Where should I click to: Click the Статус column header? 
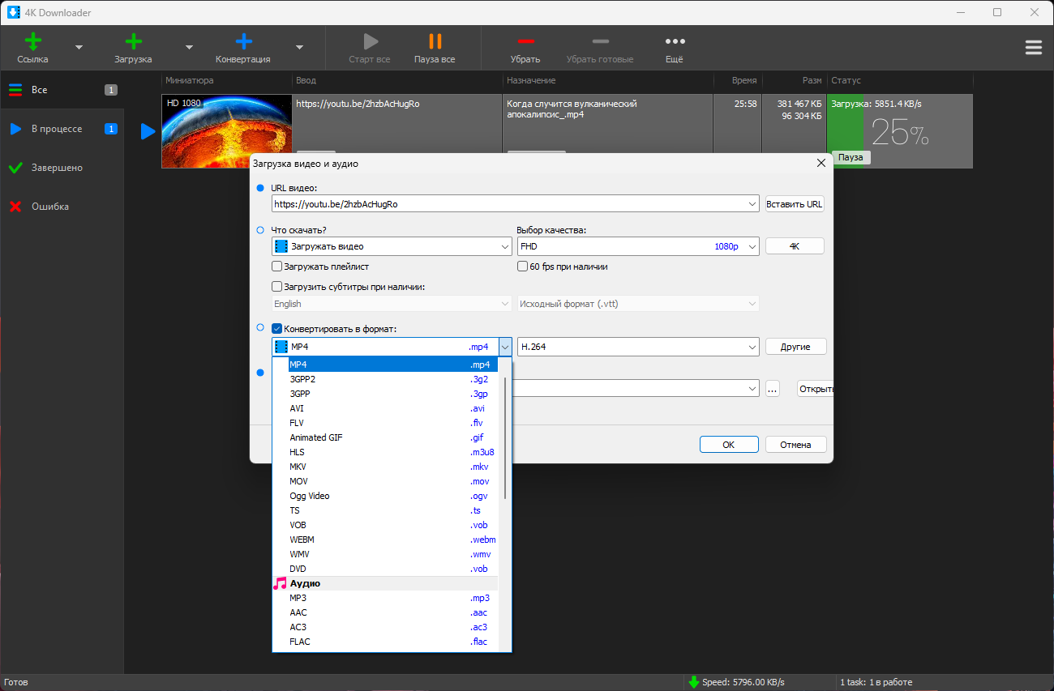(x=899, y=80)
